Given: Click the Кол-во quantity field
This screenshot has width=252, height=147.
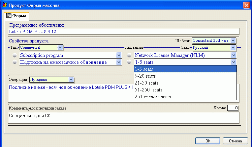Looking at the screenshot, I should (x=233, y=108).
